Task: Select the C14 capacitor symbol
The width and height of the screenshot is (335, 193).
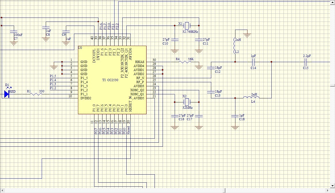Action: [253, 62]
